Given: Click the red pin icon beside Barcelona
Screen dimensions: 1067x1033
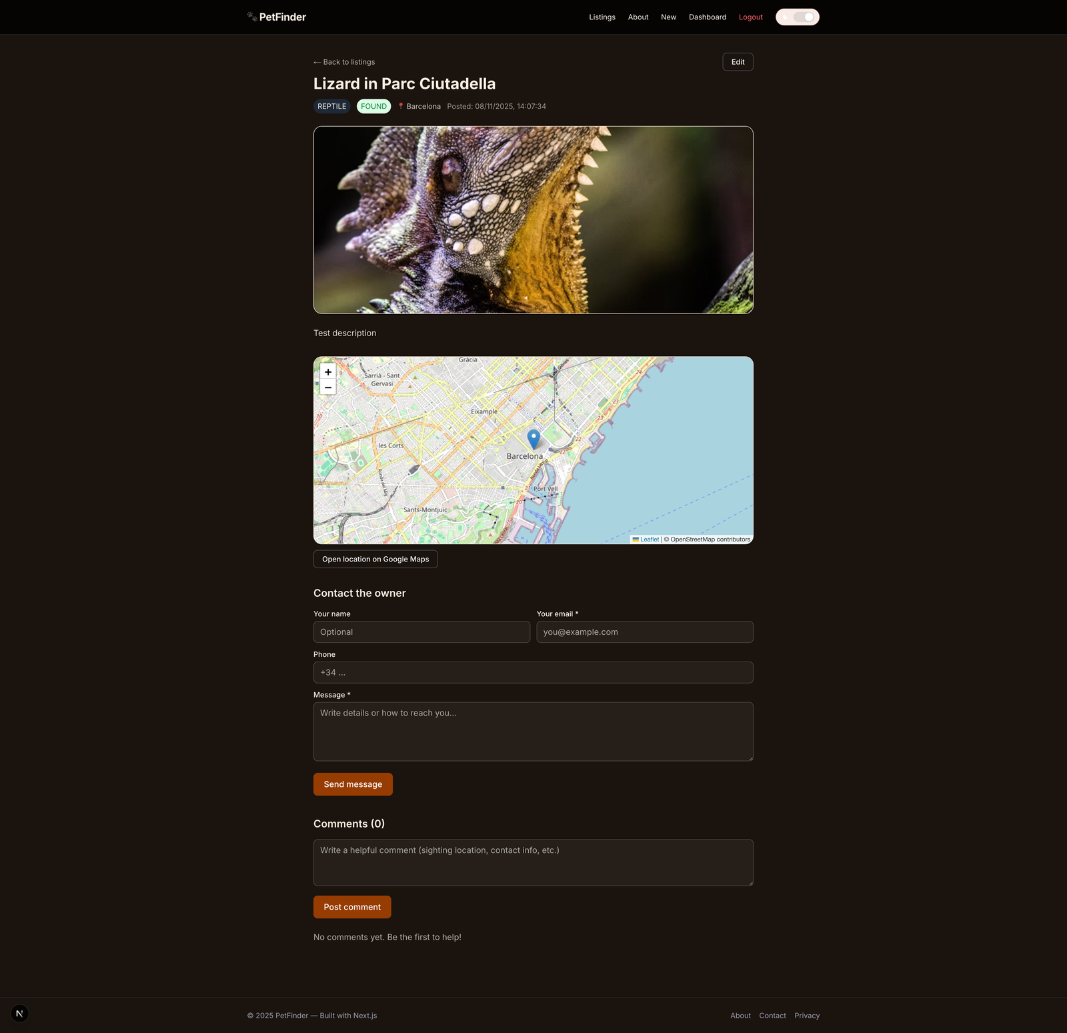Looking at the screenshot, I should (x=401, y=105).
